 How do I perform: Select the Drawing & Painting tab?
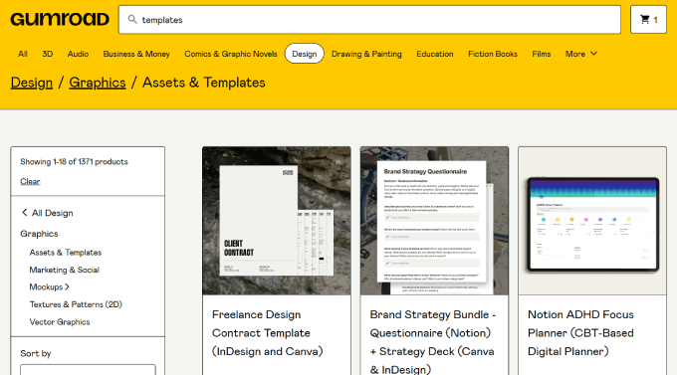(x=366, y=54)
